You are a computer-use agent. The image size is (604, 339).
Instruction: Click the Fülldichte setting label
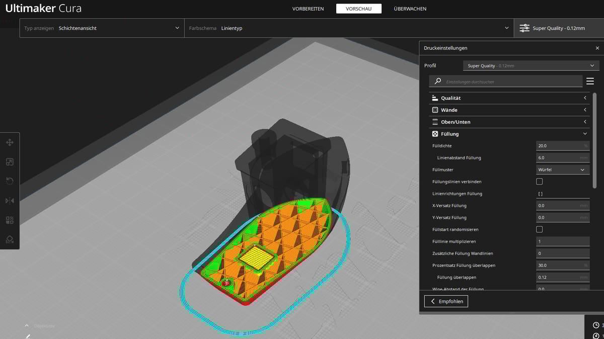coord(442,146)
